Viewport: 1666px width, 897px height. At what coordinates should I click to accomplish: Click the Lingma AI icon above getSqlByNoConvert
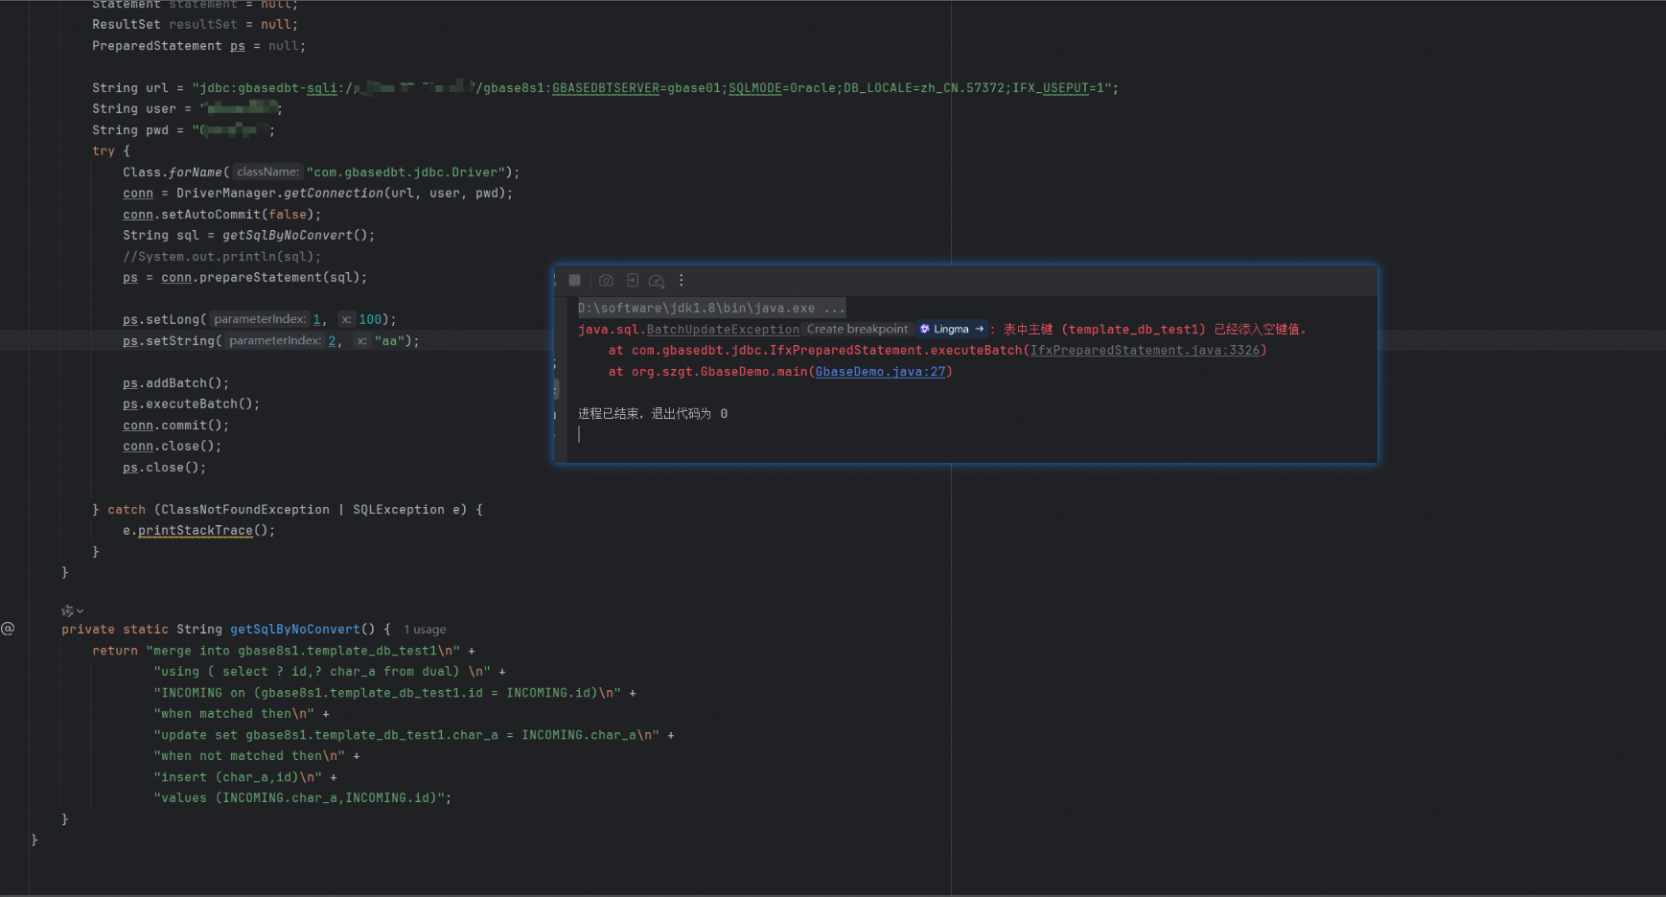pos(66,610)
